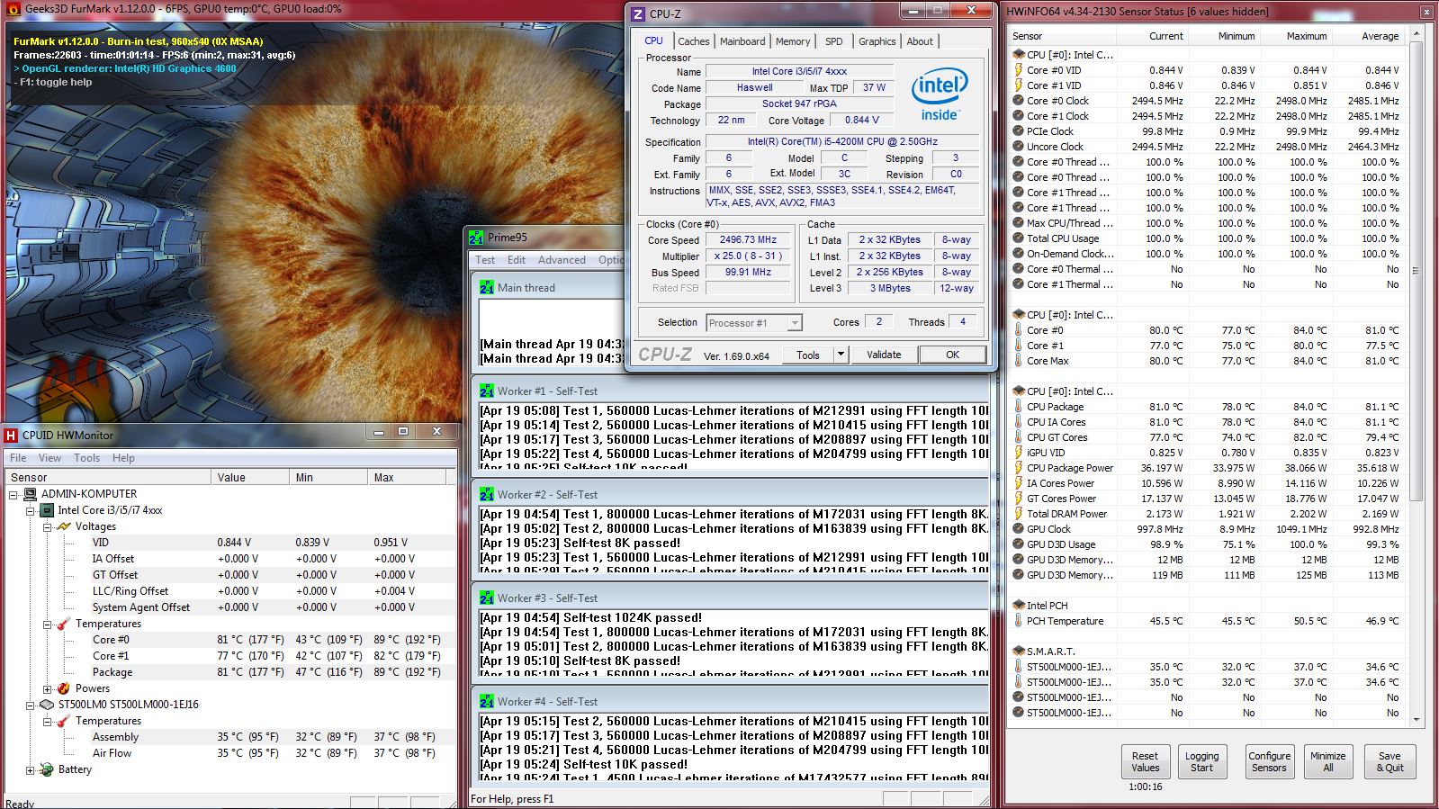Click the HWMonitor title bar icon
This screenshot has width=1439, height=809.
click(x=12, y=435)
